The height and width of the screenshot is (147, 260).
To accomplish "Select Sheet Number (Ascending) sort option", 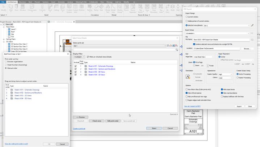I will pos(6,65).
